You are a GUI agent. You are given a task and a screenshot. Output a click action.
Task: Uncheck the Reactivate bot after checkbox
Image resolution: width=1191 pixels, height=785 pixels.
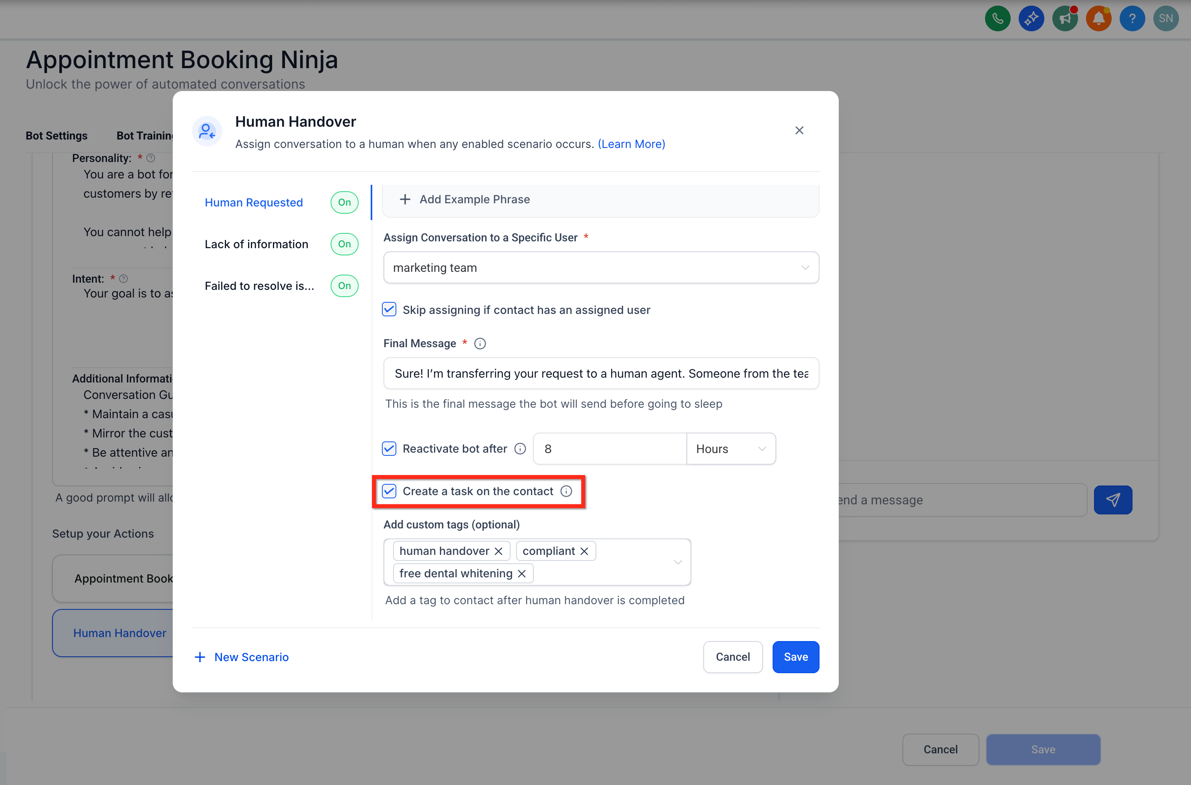[389, 449]
